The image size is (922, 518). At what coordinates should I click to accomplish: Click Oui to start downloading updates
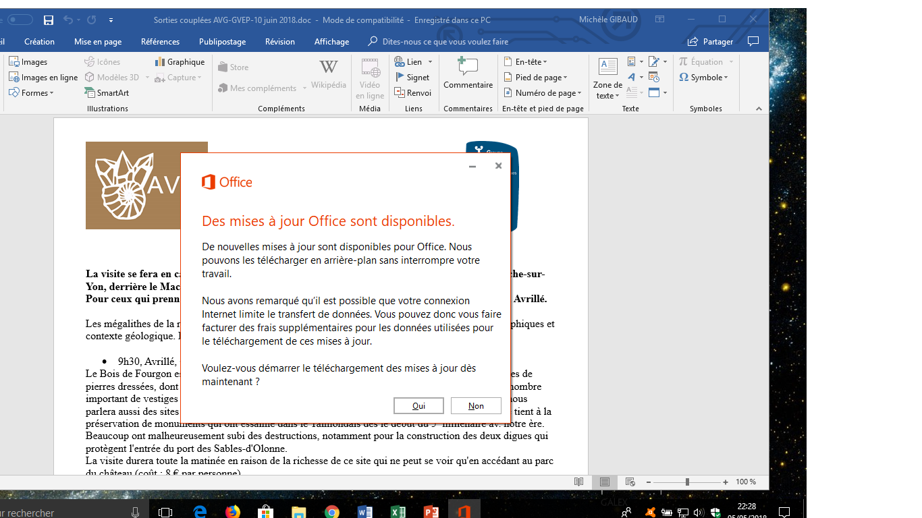[x=418, y=406]
